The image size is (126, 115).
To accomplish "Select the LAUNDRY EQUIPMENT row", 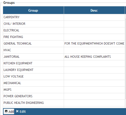I will 64,70.
